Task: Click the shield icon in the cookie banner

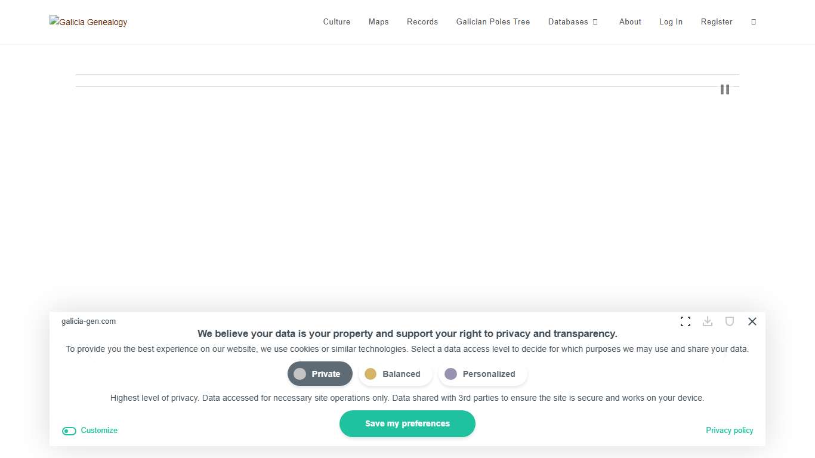Action: (x=729, y=321)
